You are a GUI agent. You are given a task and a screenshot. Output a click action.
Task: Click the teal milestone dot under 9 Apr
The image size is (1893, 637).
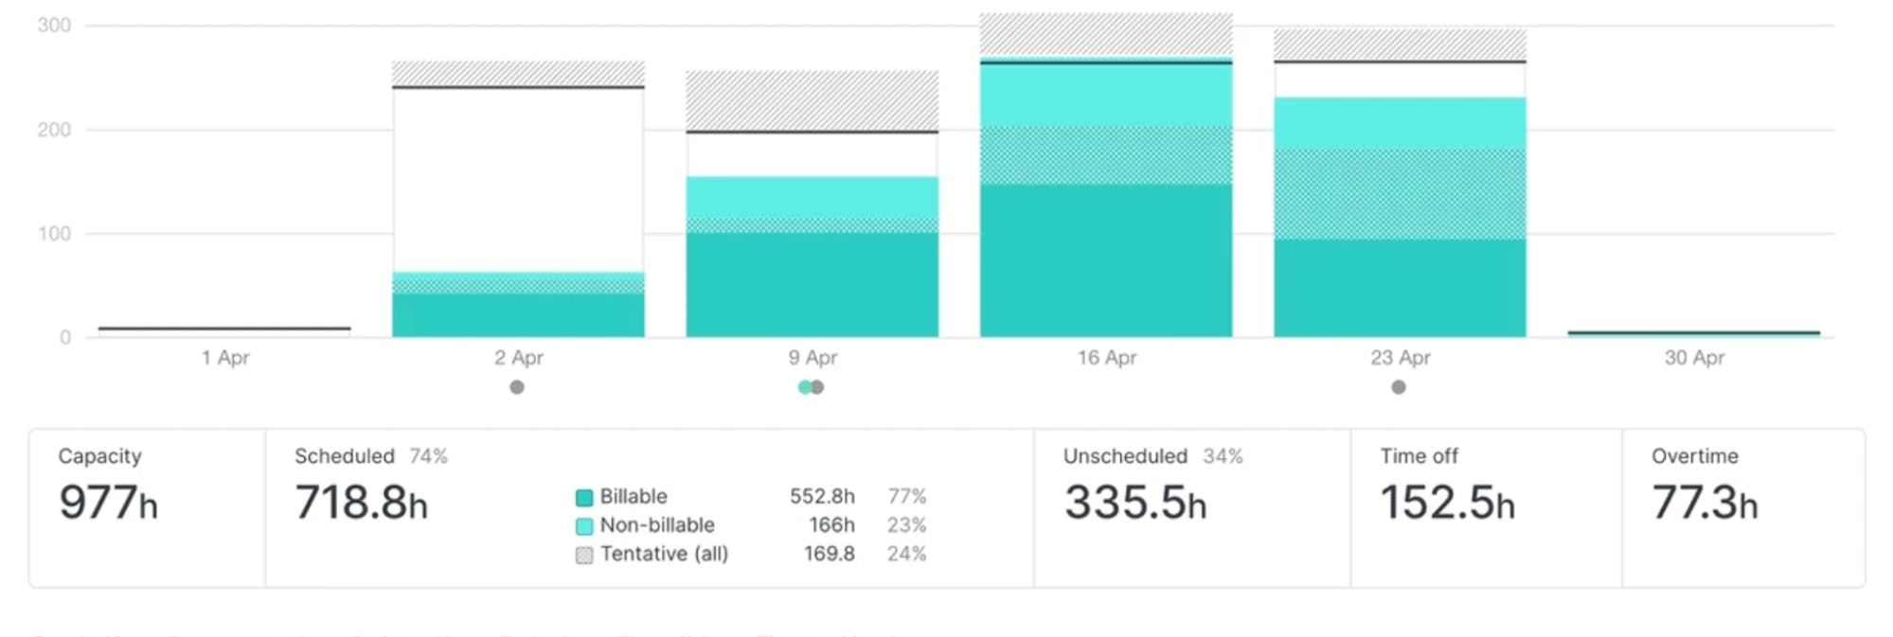[804, 387]
